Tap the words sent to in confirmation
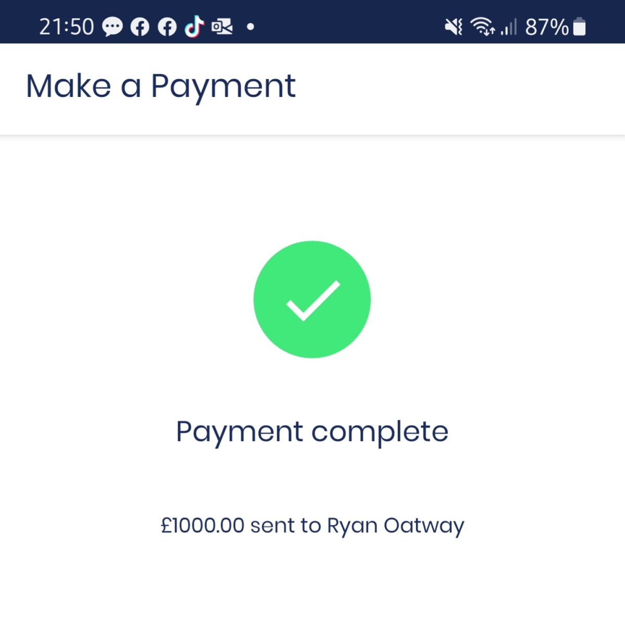This screenshot has height=625, width=625. coord(285,526)
